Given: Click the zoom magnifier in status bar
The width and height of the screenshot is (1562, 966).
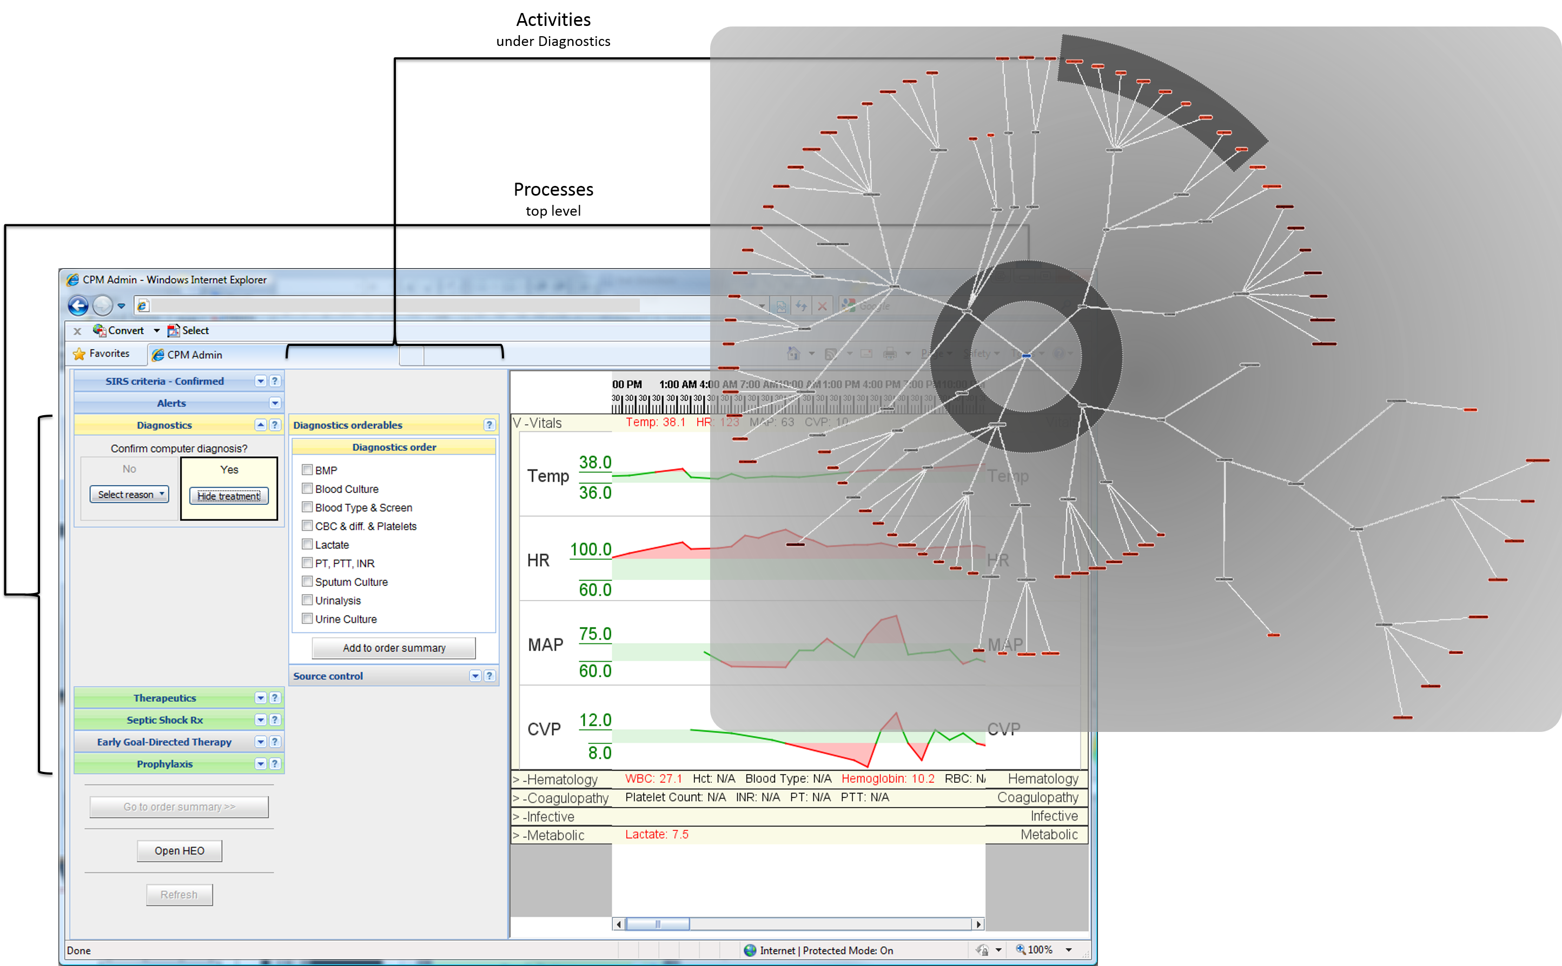Looking at the screenshot, I should (x=1021, y=950).
